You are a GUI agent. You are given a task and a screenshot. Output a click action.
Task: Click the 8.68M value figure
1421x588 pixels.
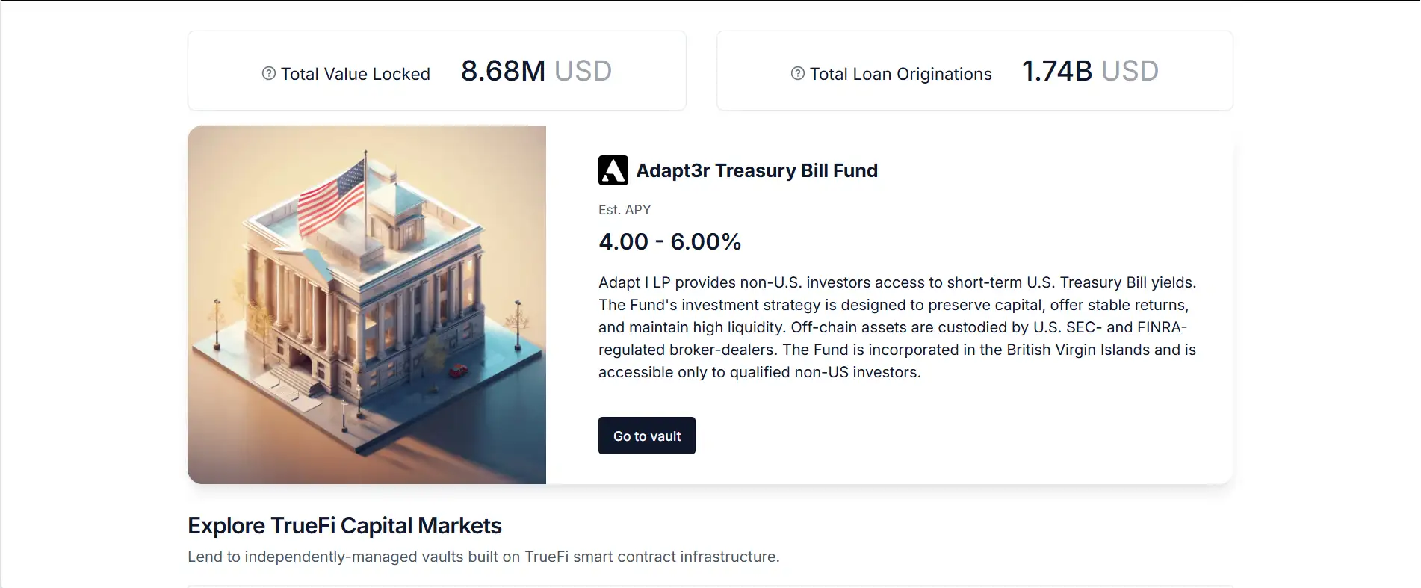(x=503, y=71)
